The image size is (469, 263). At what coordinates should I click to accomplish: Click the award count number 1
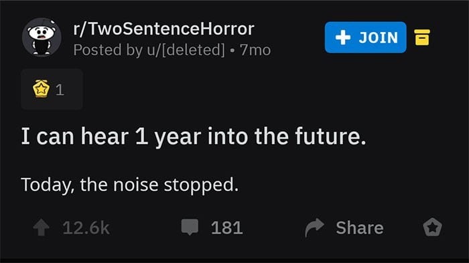click(x=60, y=90)
